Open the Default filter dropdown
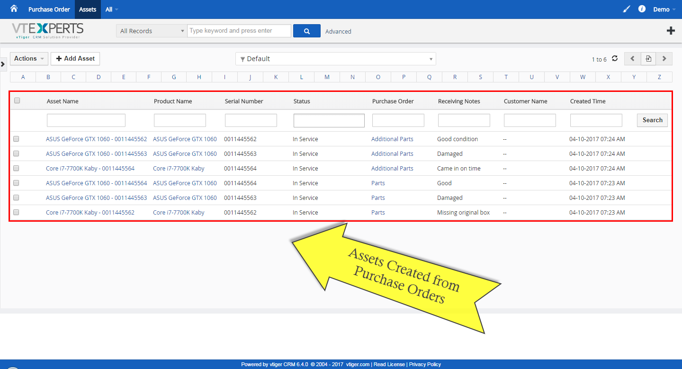 pyautogui.click(x=336, y=59)
